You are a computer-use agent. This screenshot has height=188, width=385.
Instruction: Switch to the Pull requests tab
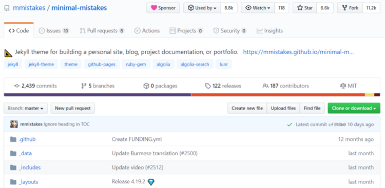tap(102, 31)
